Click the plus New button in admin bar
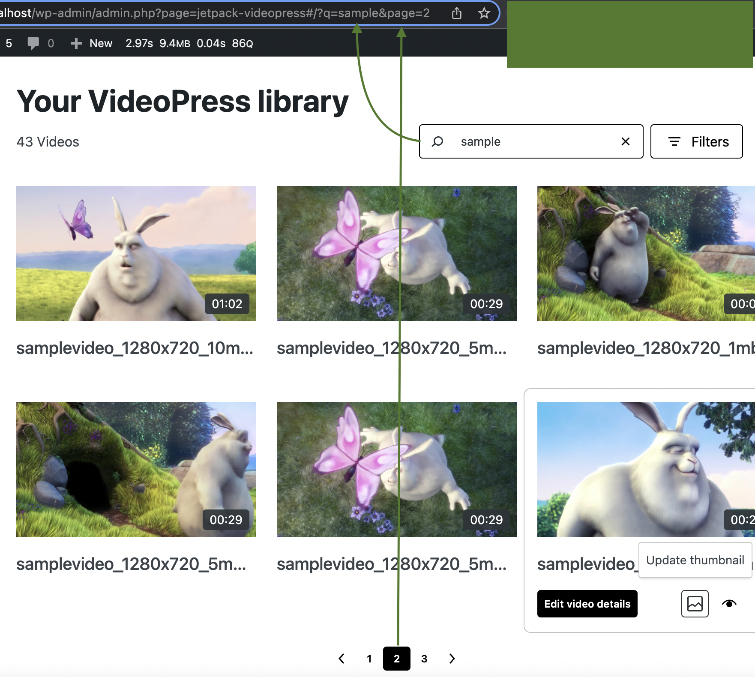 (91, 43)
